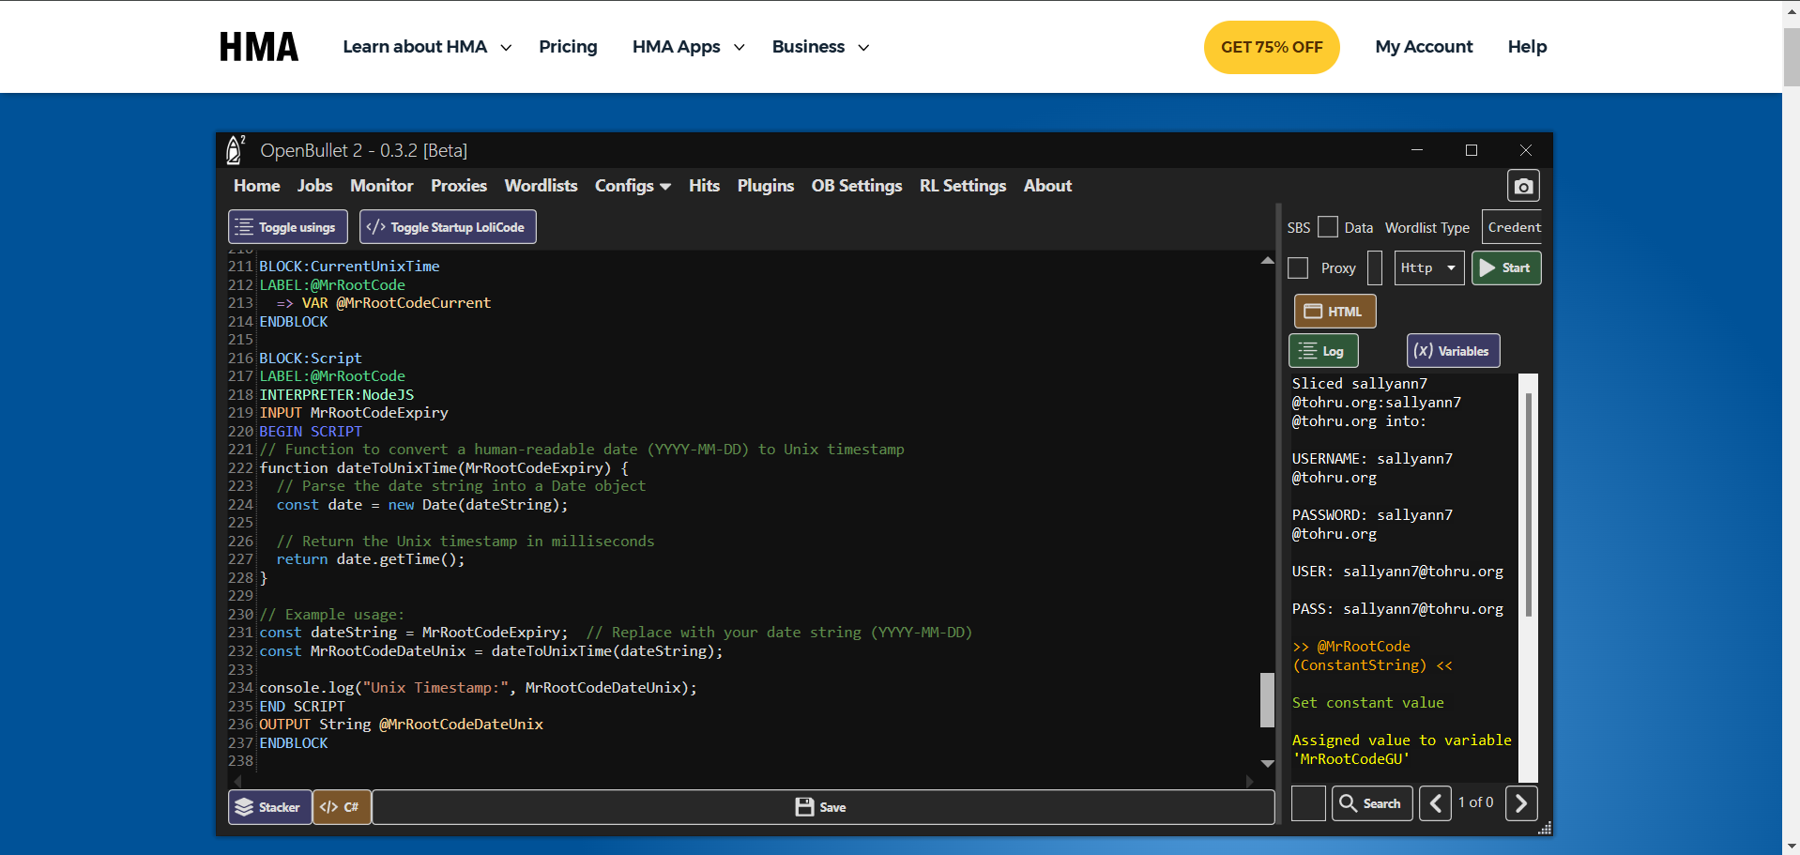The height and width of the screenshot is (855, 1800).
Task: Click the camera screenshot icon
Action: [1523, 186]
